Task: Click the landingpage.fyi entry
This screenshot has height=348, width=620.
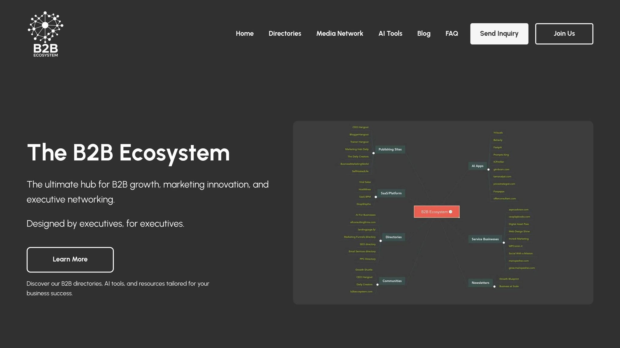Action: click(x=367, y=230)
